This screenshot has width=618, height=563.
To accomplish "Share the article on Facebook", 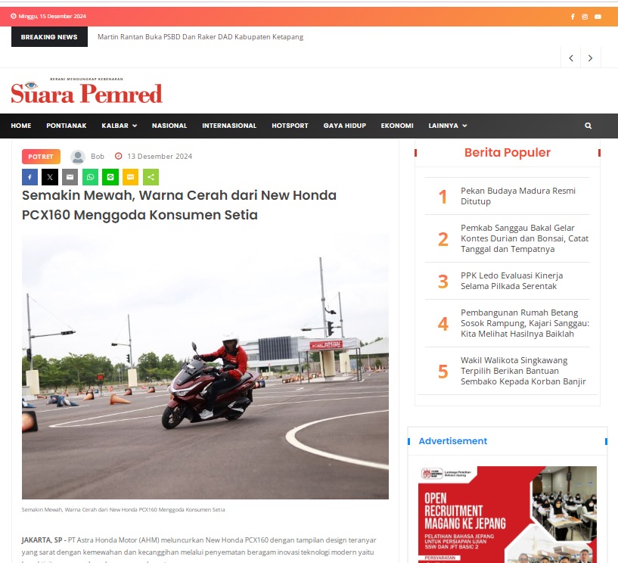I will [x=30, y=177].
